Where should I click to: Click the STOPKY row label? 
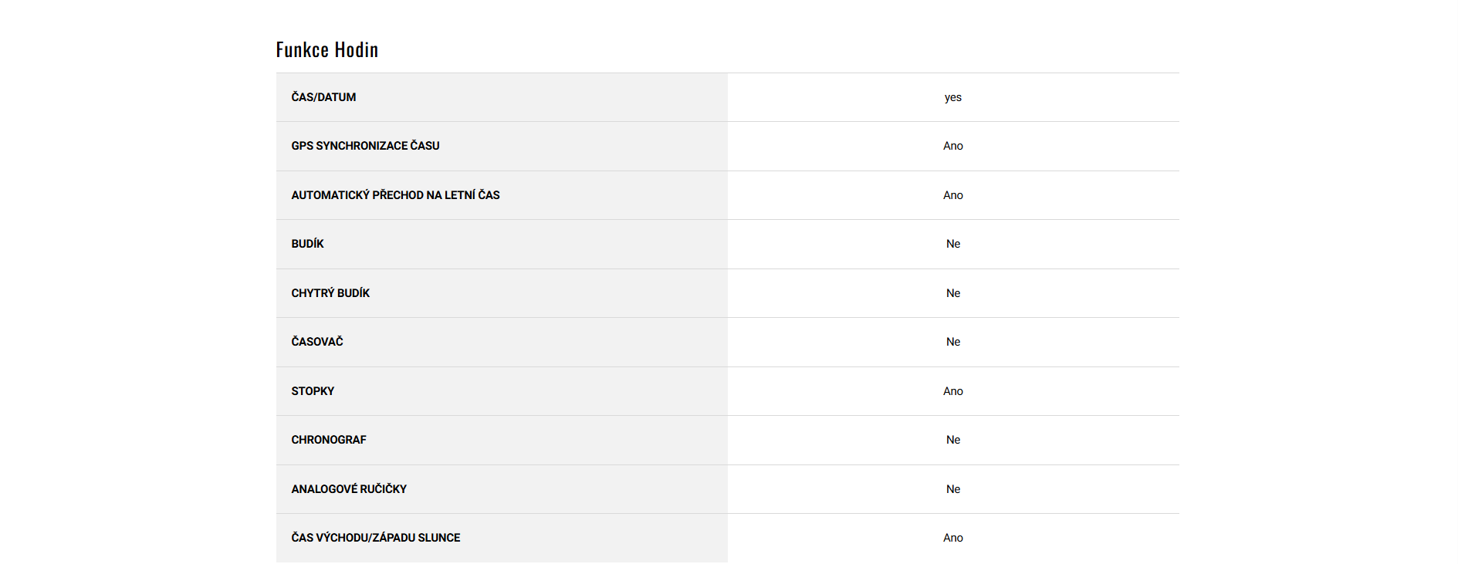point(313,391)
